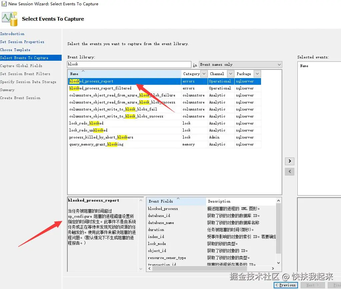Open Set Session Event Filters page

(x=25, y=74)
